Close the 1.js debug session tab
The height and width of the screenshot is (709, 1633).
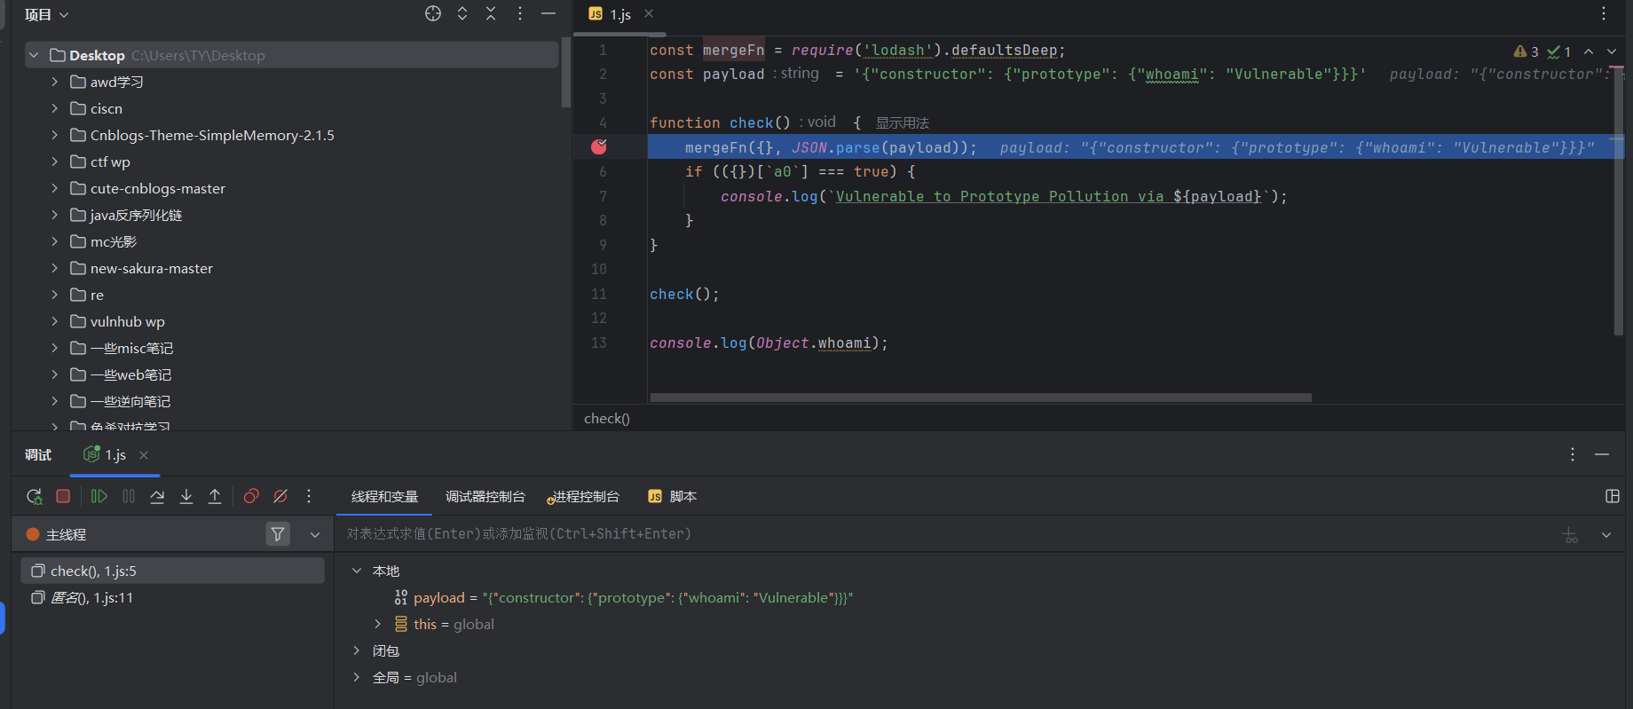[144, 454]
